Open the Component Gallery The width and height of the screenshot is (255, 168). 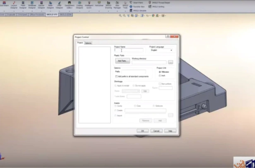point(70,5)
